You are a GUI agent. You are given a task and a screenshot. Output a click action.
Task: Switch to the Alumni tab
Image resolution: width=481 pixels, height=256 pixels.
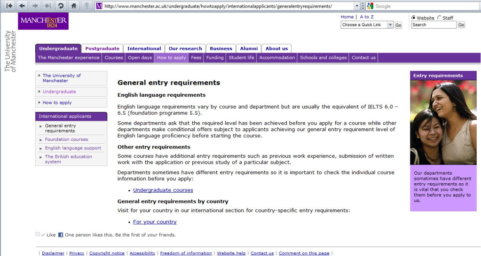249,48
